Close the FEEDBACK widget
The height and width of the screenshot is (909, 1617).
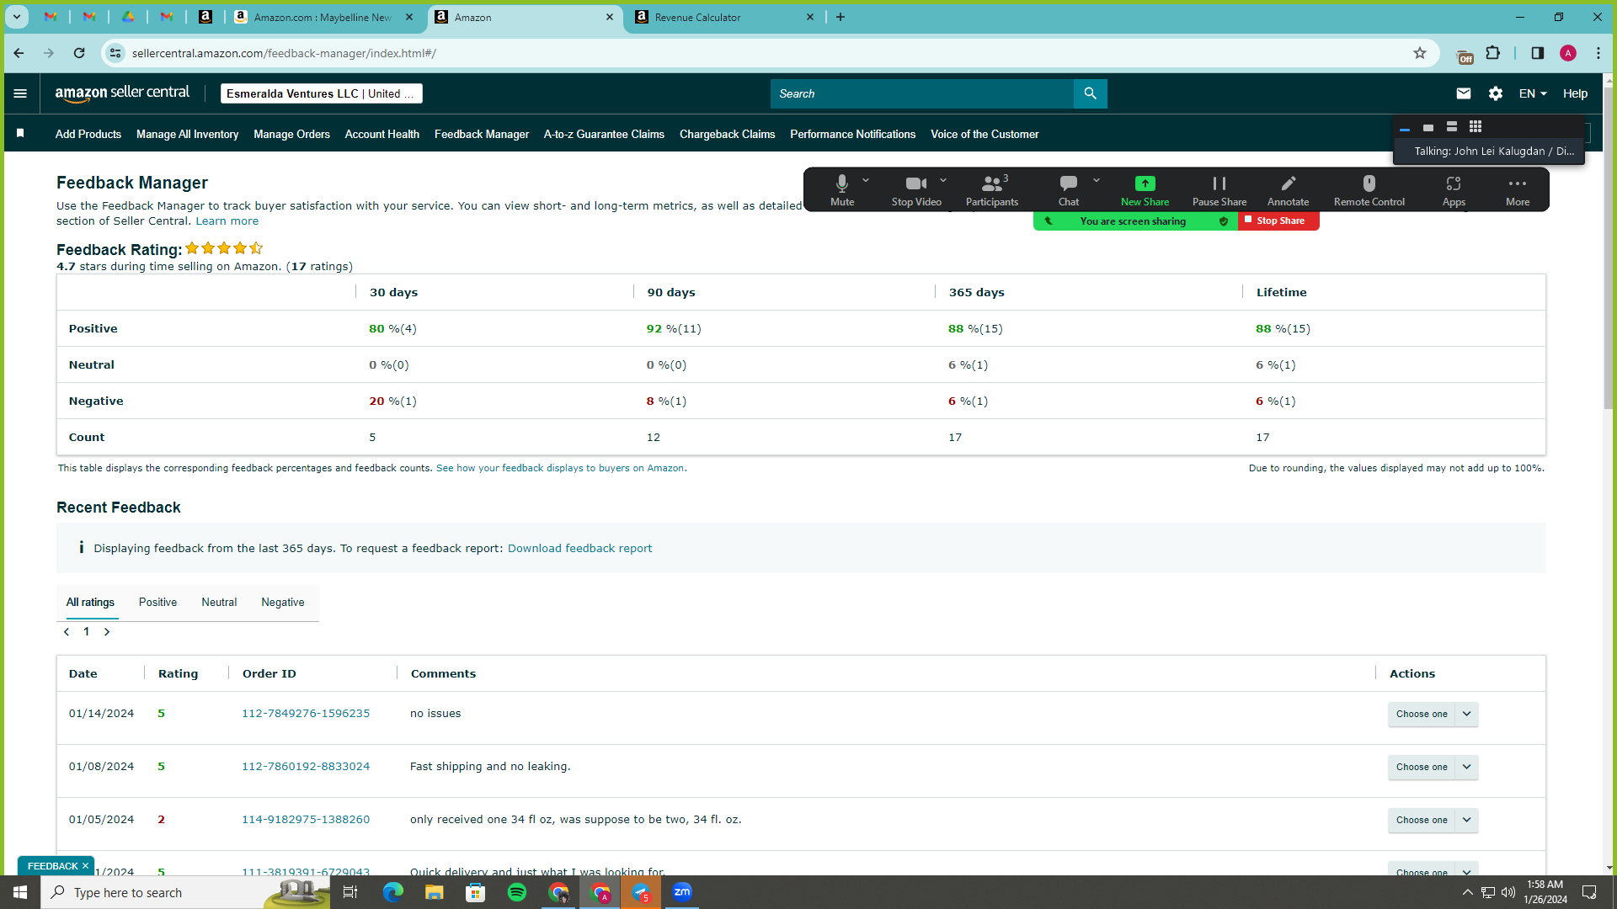pyautogui.click(x=85, y=866)
